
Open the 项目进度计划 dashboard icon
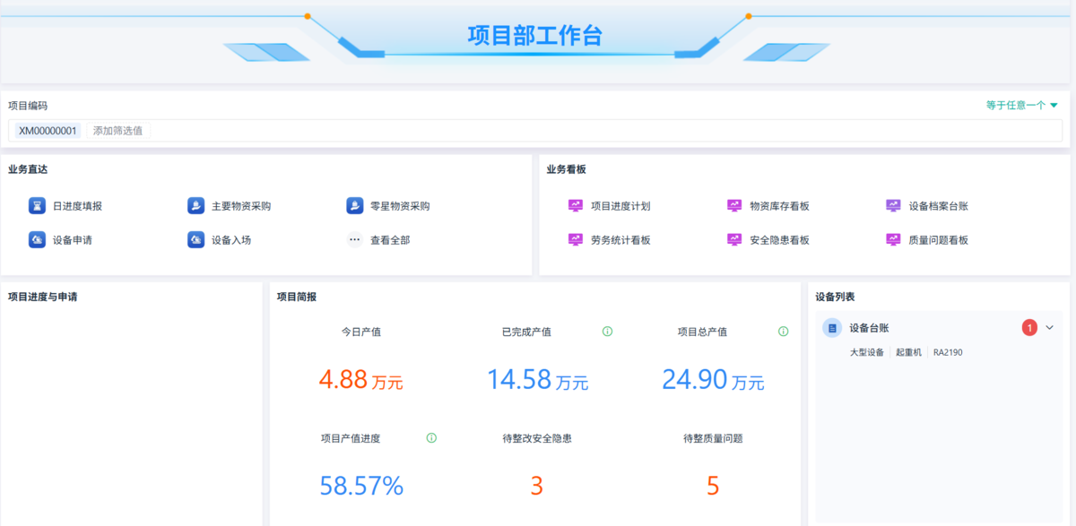point(576,206)
